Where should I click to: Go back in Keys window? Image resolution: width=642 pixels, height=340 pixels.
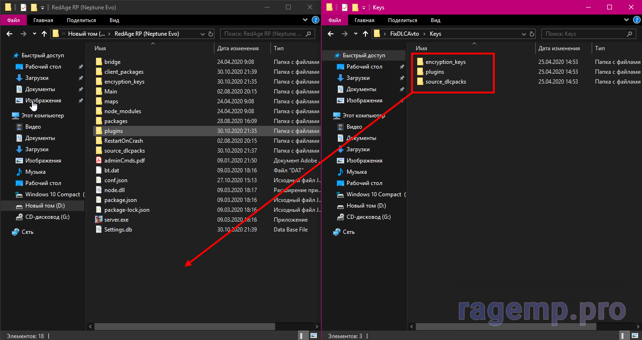(x=330, y=34)
